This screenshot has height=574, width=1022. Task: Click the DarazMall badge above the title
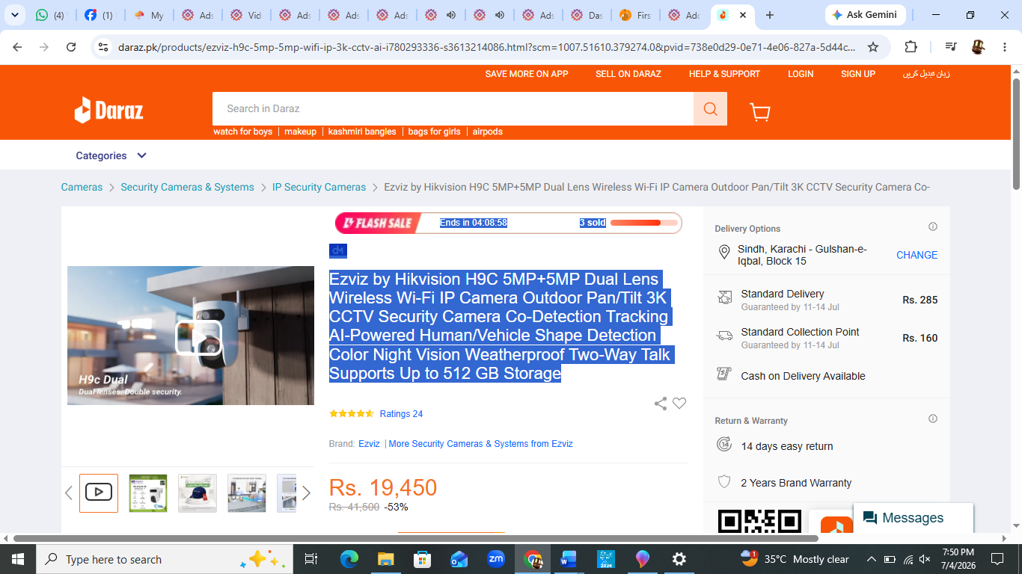pos(338,250)
